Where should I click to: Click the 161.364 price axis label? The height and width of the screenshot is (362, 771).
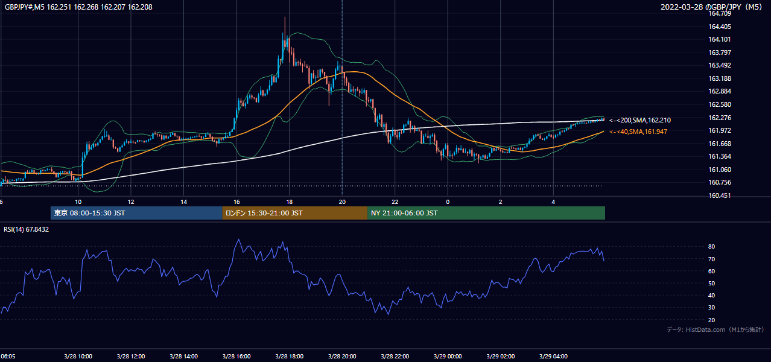coord(720,156)
